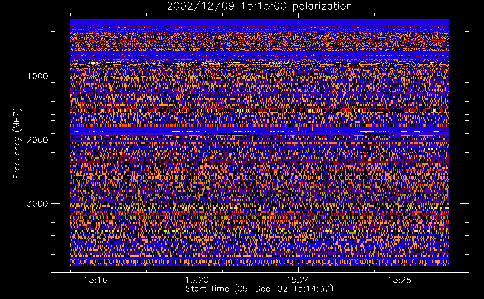Click the 1000 MHz tick label

37,76
